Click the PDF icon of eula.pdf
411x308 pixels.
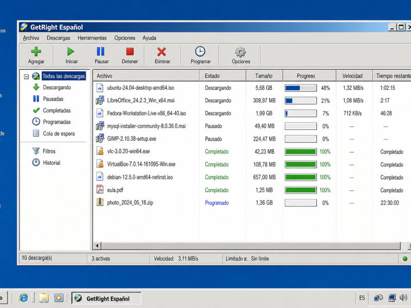(100, 189)
